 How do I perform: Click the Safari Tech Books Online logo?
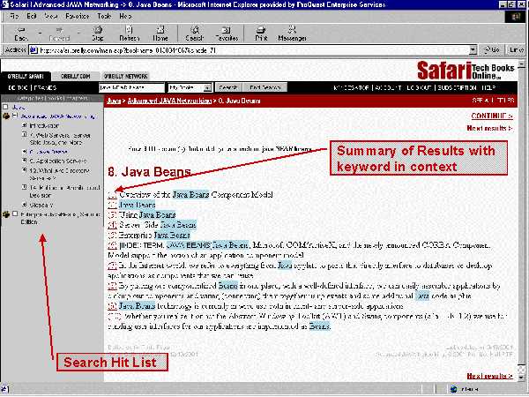click(x=466, y=71)
